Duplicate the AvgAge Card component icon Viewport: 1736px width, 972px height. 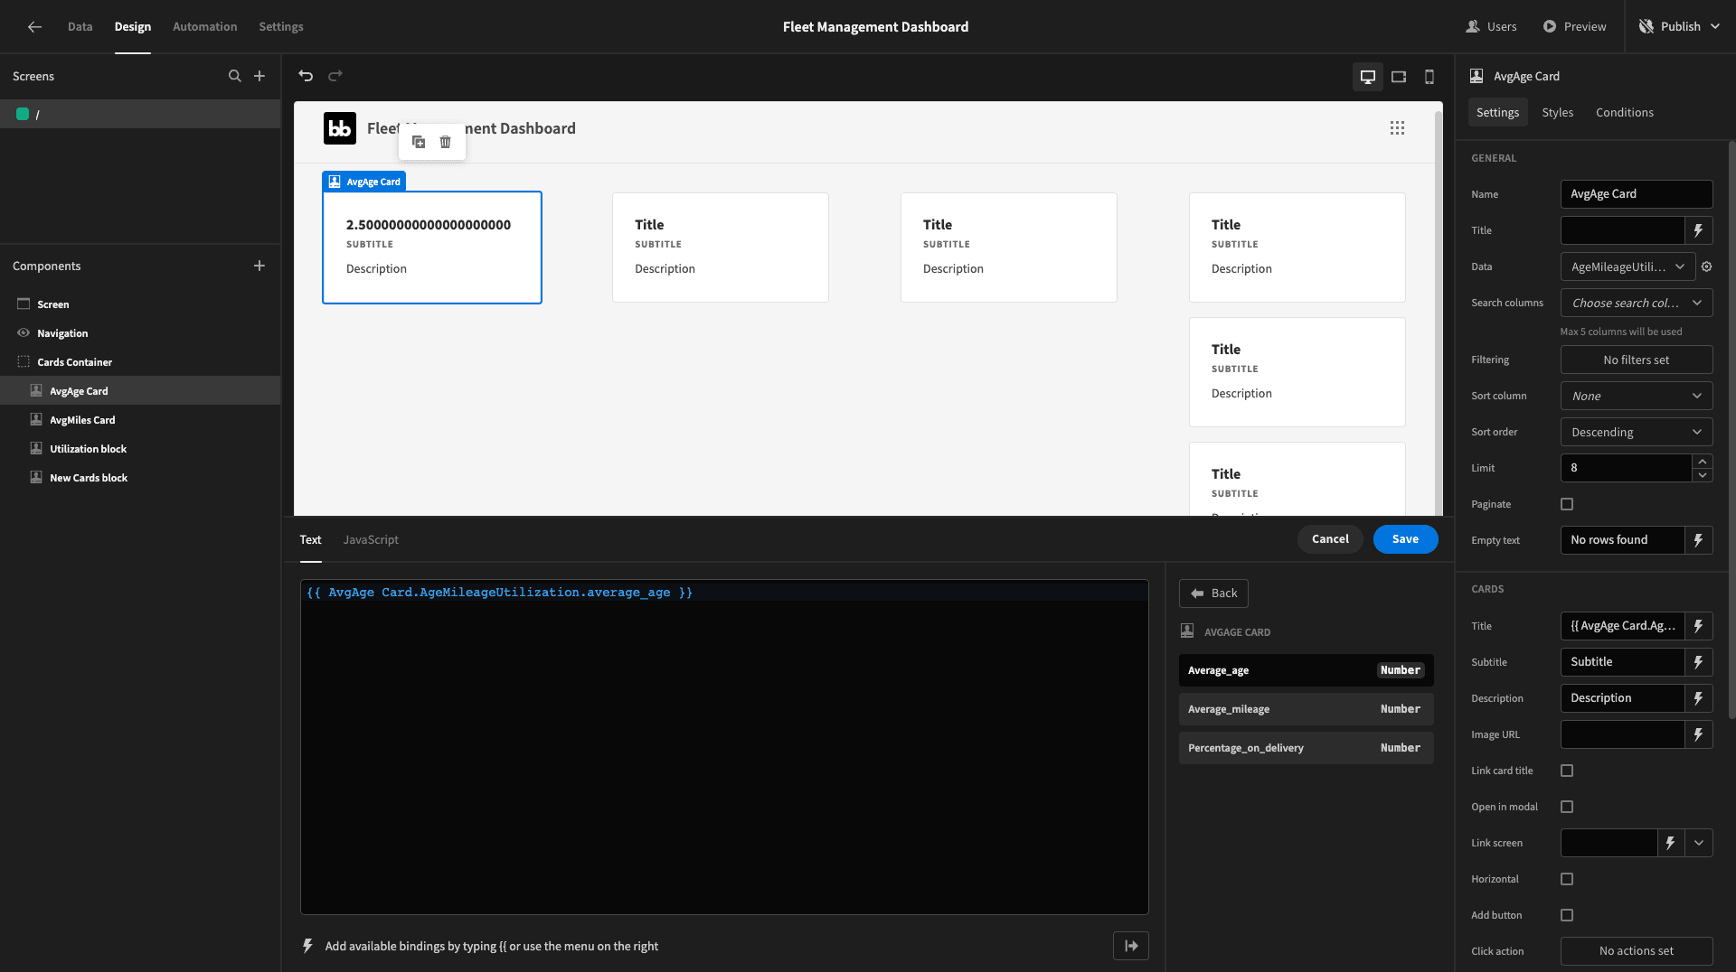pyautogui.click(x=419, y=142)
